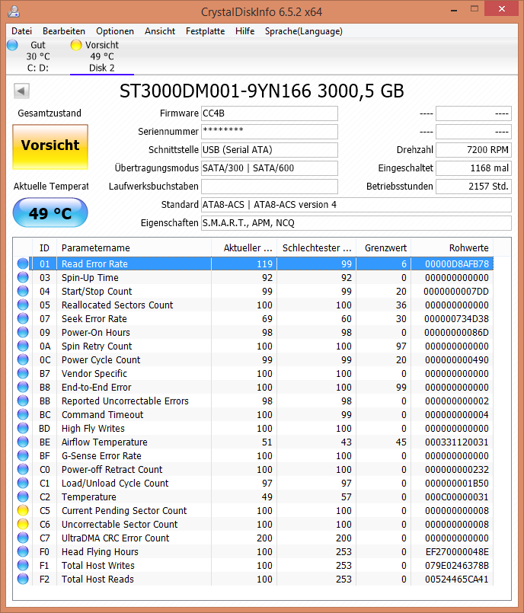This screenshot has width=524, height=613.
Task: Click the status orb of High Fly Writes
Action: coord(23,428)
